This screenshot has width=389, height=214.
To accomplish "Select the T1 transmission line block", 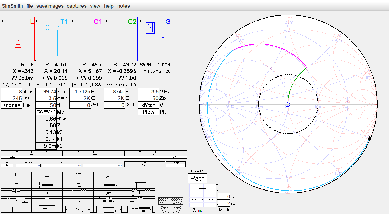I will coord(52,39).
